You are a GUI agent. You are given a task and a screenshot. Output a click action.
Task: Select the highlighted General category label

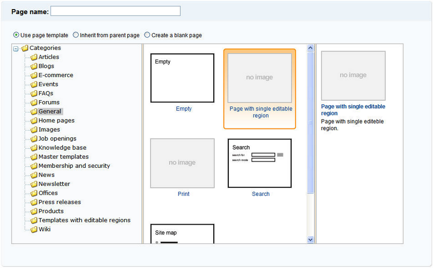coord(50,111)
